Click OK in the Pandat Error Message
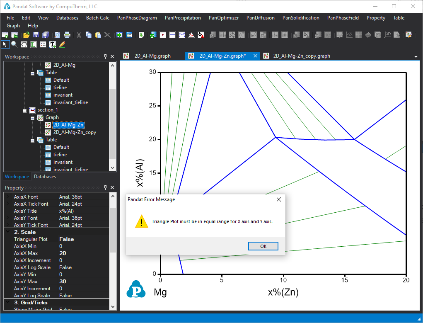The image size is (423, 323). [x=263, y=246]
